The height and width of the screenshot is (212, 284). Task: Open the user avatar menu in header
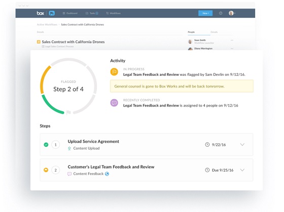232,13
